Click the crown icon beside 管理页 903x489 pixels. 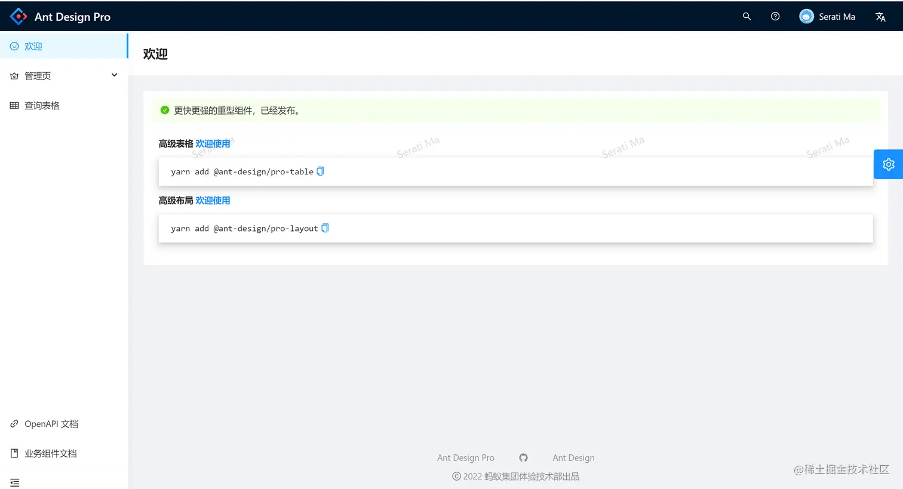[14, 76]
